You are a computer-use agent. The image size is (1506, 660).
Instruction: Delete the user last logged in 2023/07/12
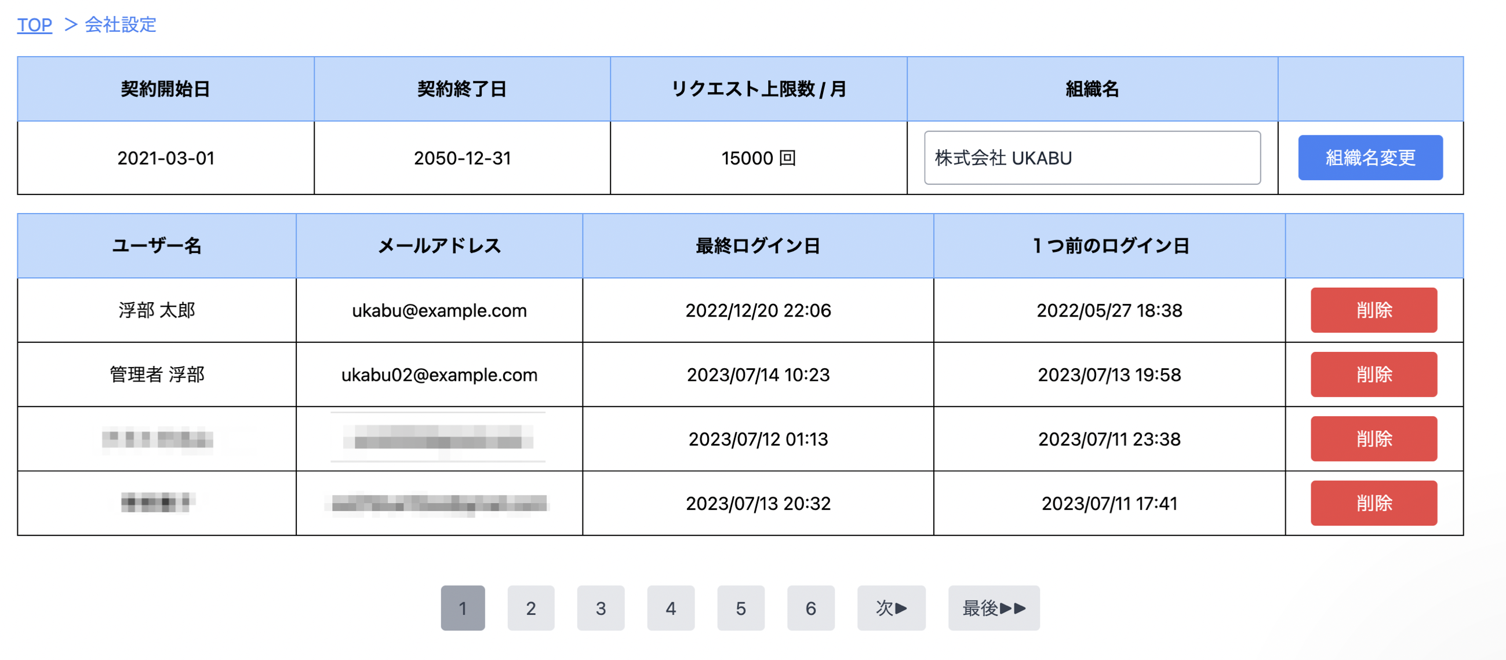pos(1373,439)
